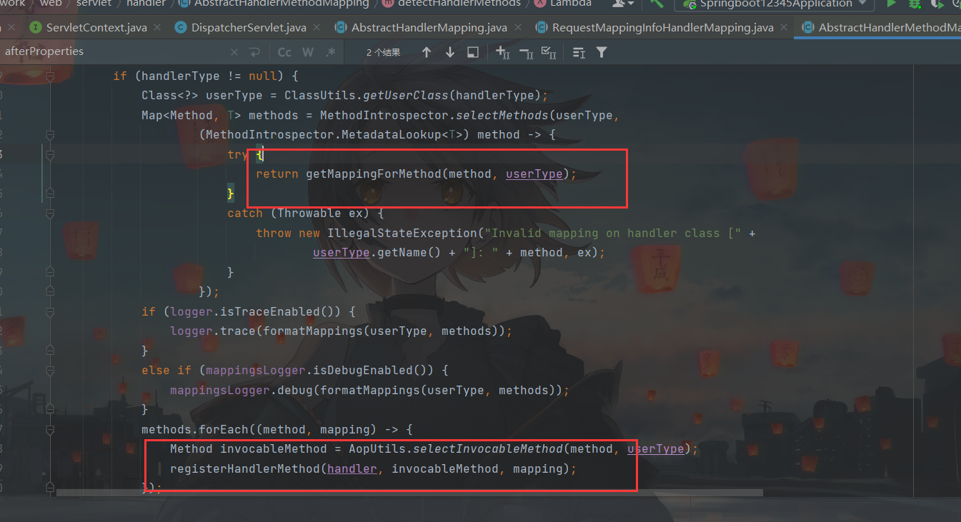Jump to previous occurrence with up arrow
The height and width of the screenshot is (522, 961).
point(427,52)
